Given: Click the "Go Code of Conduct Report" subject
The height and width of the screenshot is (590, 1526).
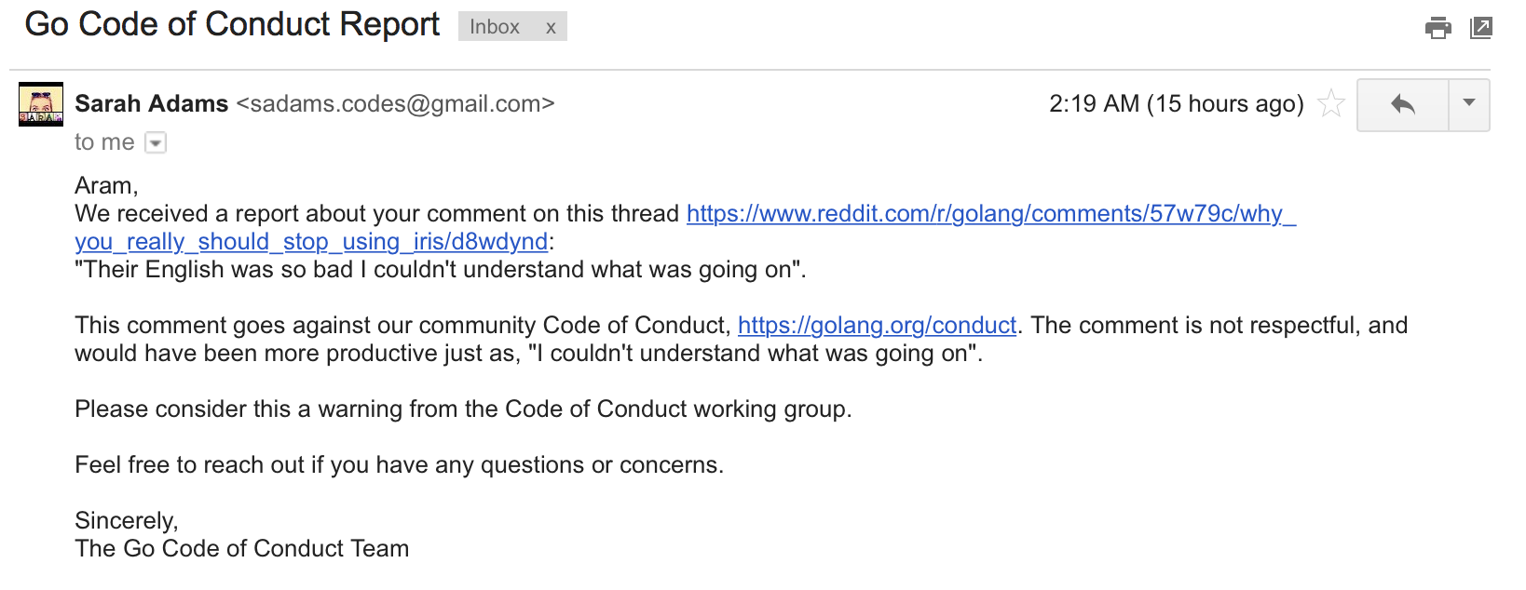Looking at the screenshot, I should [x=232, y=25].
